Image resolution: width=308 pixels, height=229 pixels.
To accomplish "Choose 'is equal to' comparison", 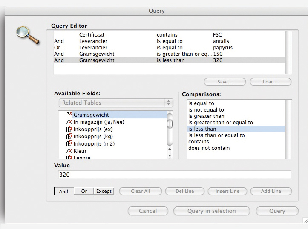I will pyautogui.click(x=236, y=103).
